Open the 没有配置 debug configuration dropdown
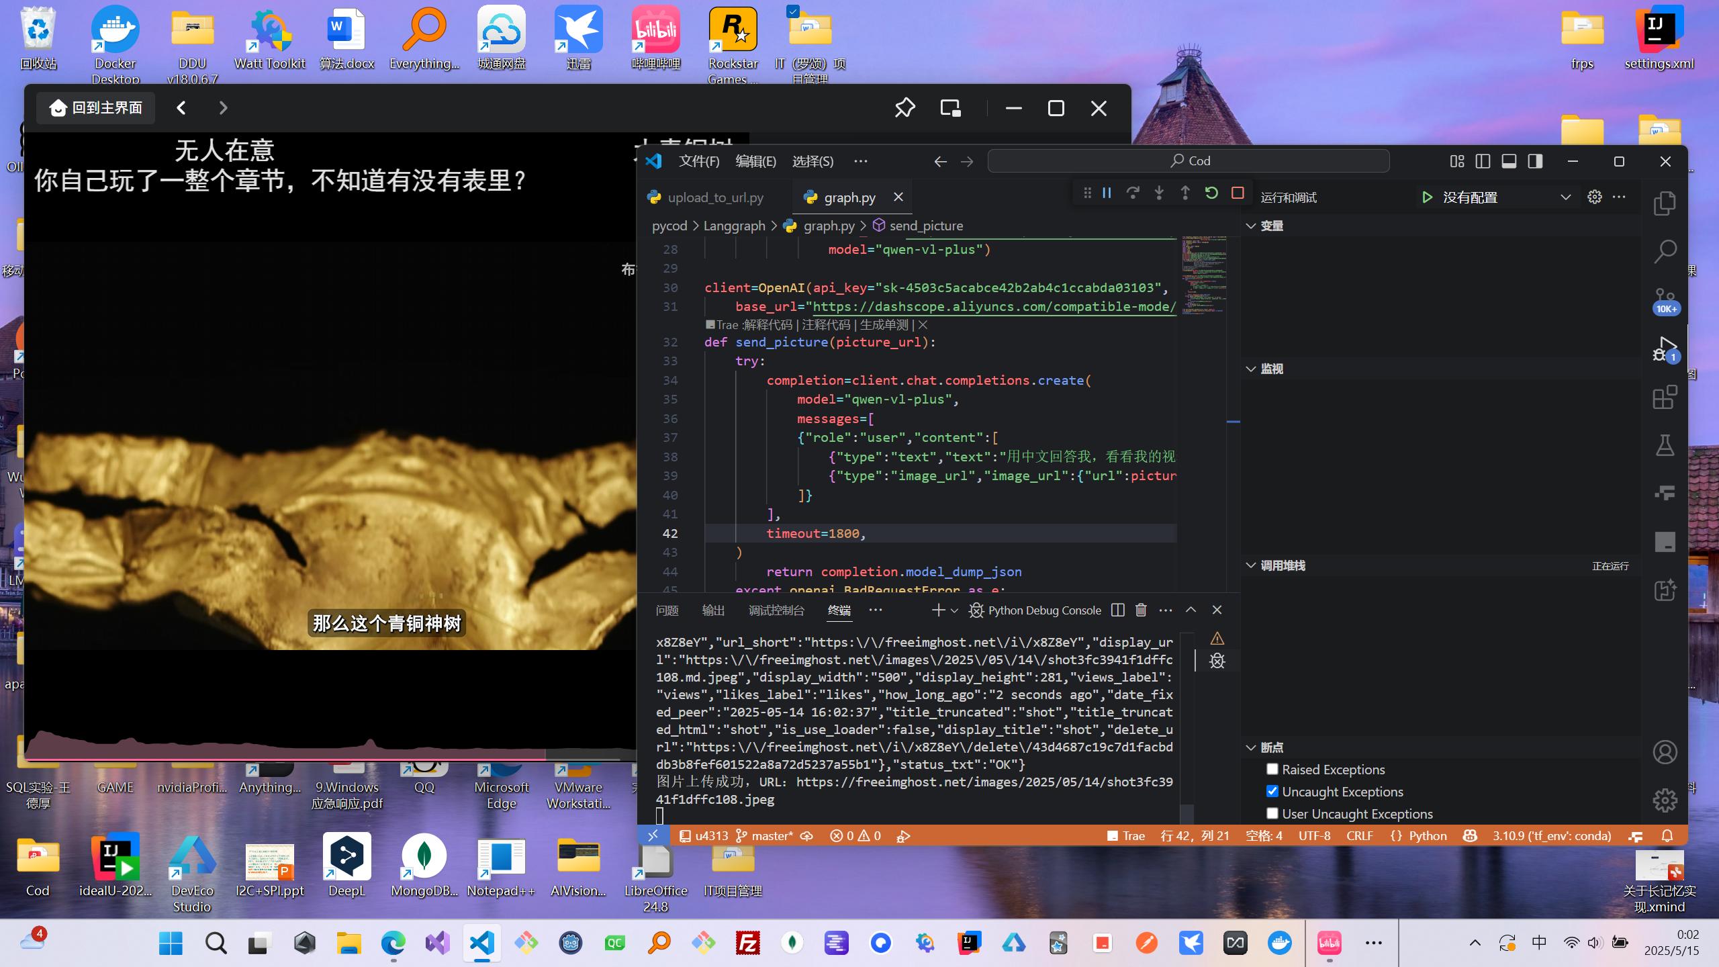 coord(1506,197)
